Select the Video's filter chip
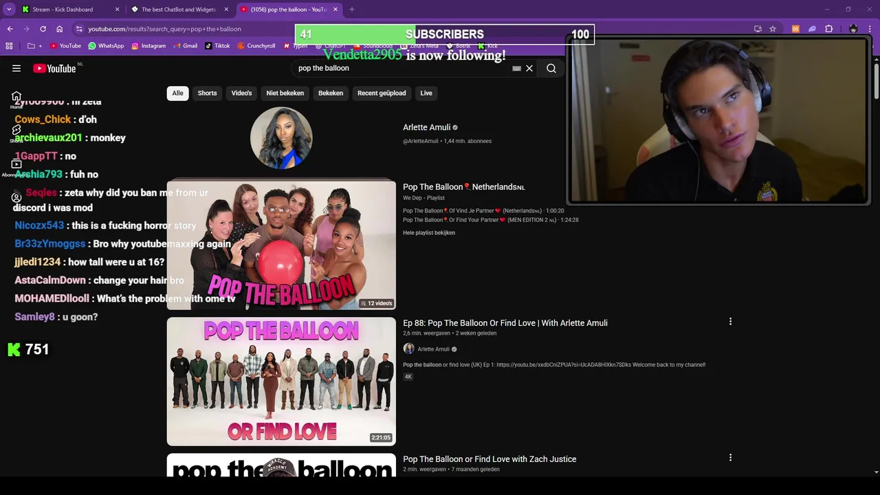Viewport: 880px width, 495px height. [241, 93]
